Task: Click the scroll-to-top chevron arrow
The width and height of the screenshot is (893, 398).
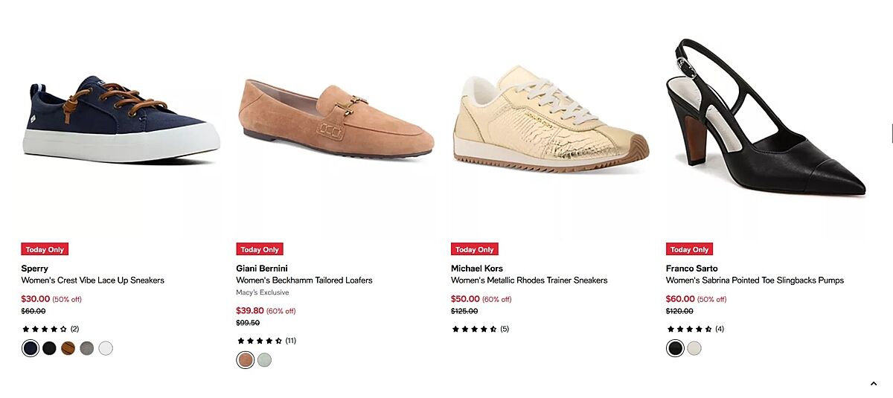Action: click(x=873, y=384)
